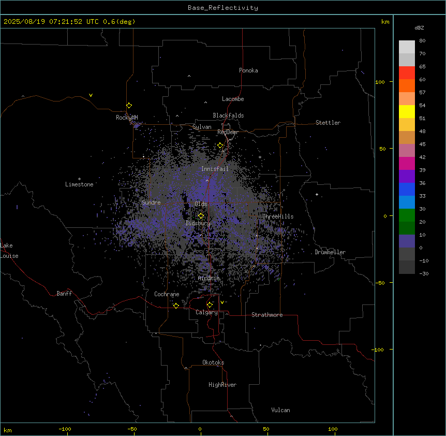Click the Base_Reflectivity title text
The width and height of the screenshot is (446, 436).
pos(222,8)
